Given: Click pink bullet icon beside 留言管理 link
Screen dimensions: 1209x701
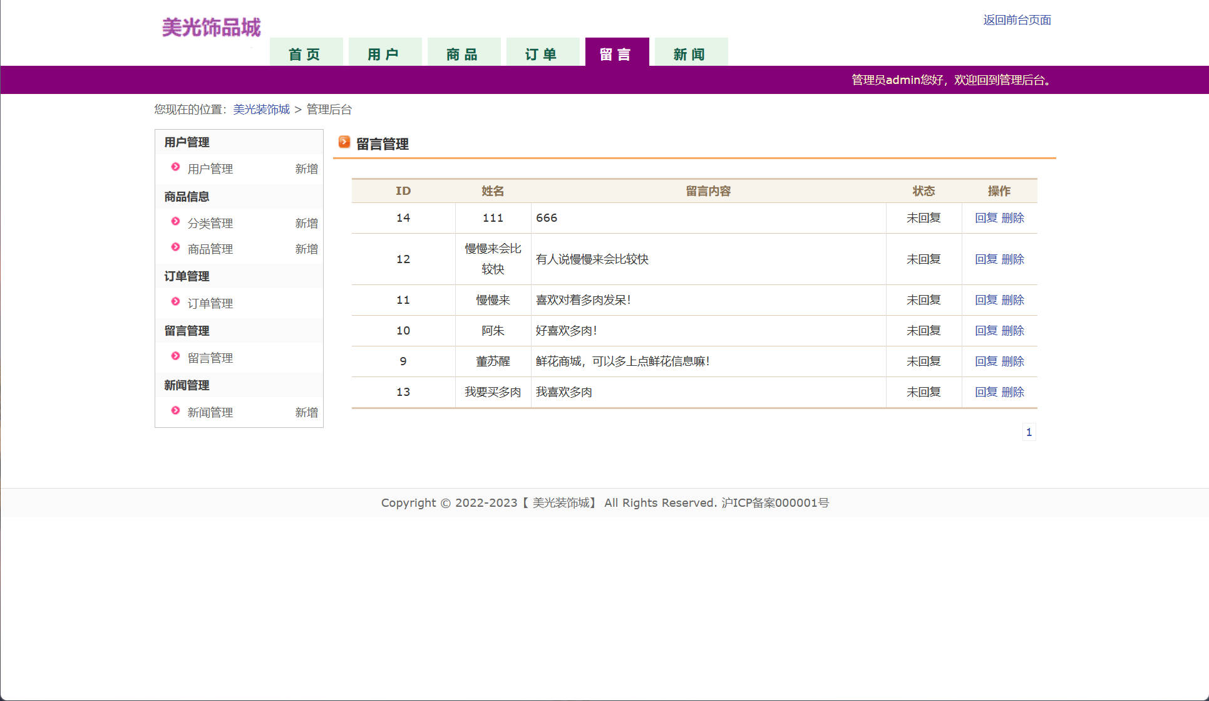Looking at the screenshot, I should [175, 356].
